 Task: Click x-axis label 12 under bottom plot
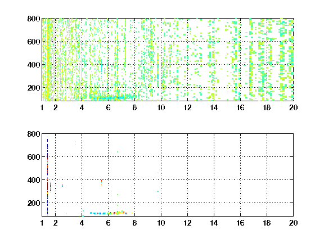pyautogui.click(x=188, y=223)
